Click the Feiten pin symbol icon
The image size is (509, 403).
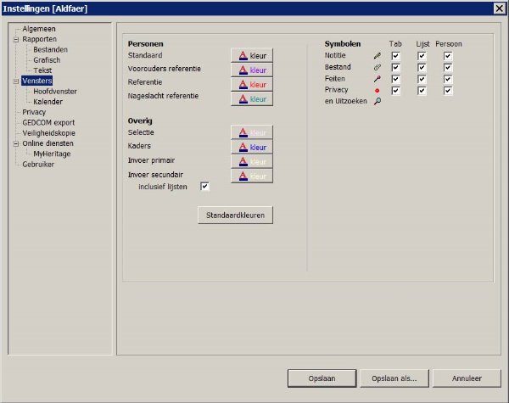pyautogui.click(x=378, y=79)
